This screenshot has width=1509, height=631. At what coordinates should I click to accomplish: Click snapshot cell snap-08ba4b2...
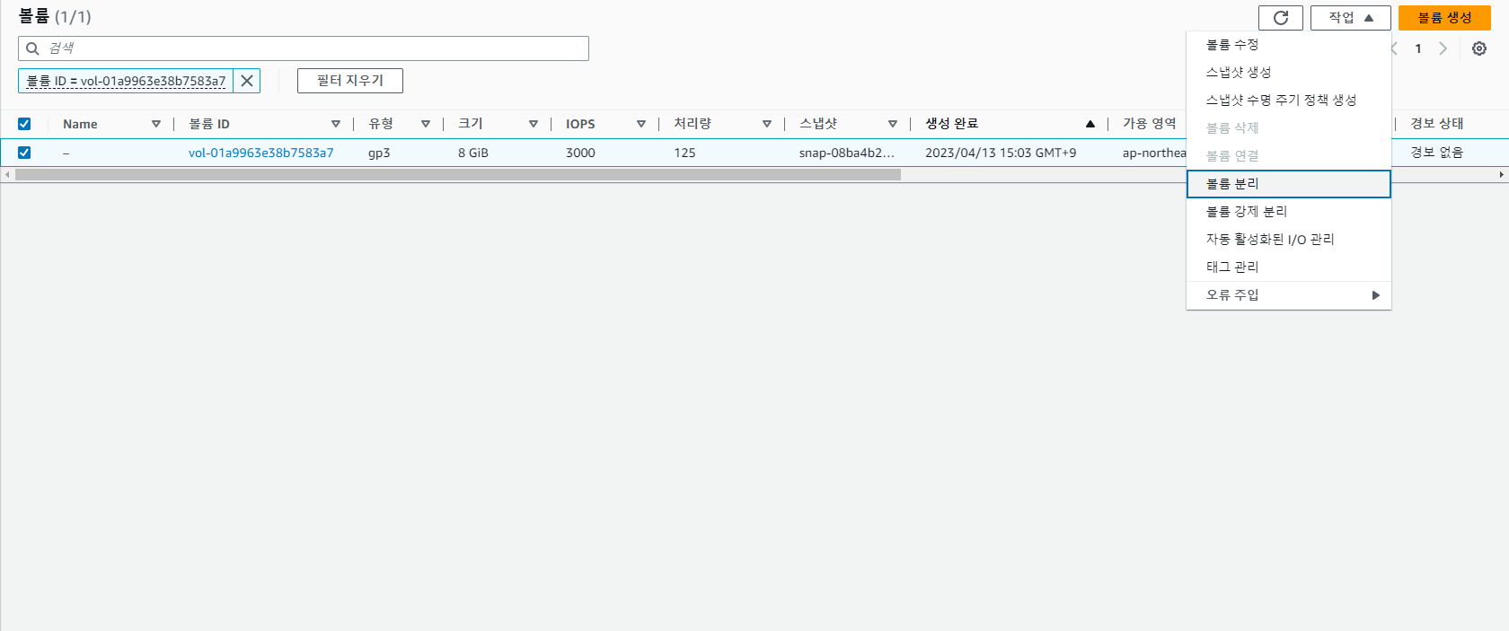[x=847, y=153]
